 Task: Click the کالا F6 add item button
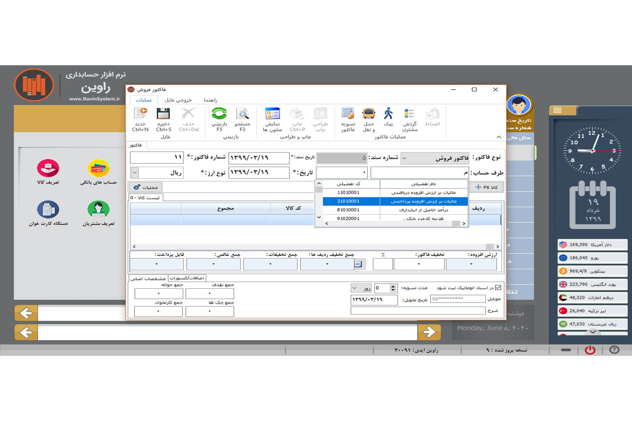[x=486, y=187]
